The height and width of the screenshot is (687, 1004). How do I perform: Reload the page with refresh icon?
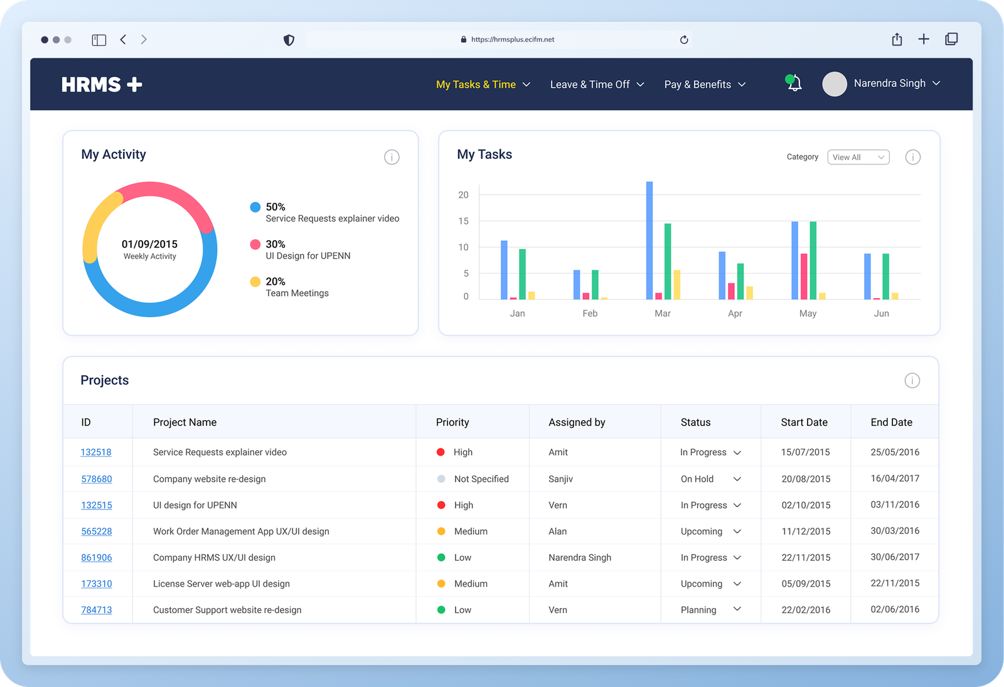click(684, 40)
